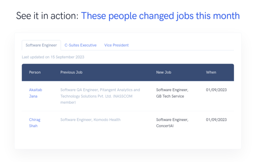The width and height of the screenshot is (256, 162).
Task: Select the Vice President tab
Action: tap(116, 45)
